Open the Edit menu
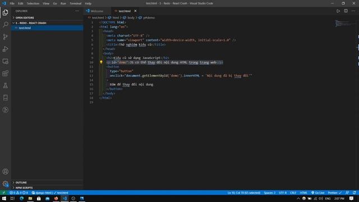Screen dimensions: 359x202 tap(21, 3)
